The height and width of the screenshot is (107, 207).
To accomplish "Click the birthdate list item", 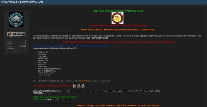I will [x=41, y=64].
